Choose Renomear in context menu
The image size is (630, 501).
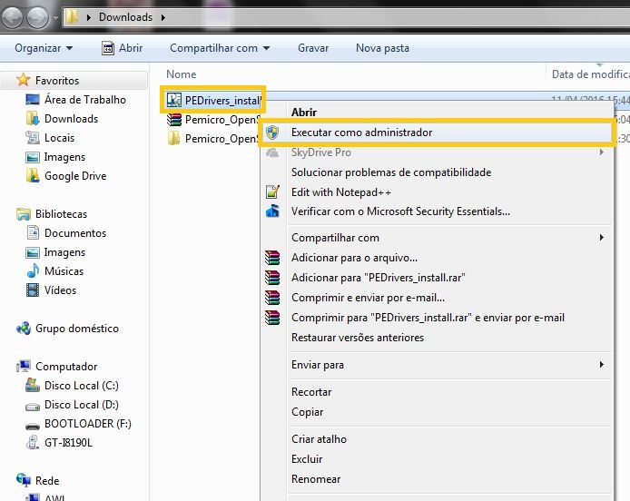[x=316, y=479]
